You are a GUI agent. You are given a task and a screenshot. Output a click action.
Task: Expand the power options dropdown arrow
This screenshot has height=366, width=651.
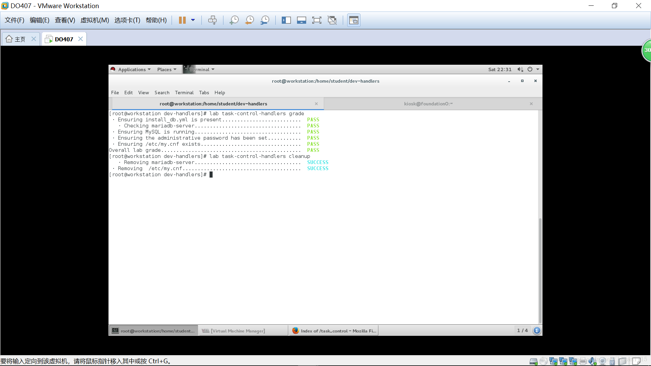[538, 69]
